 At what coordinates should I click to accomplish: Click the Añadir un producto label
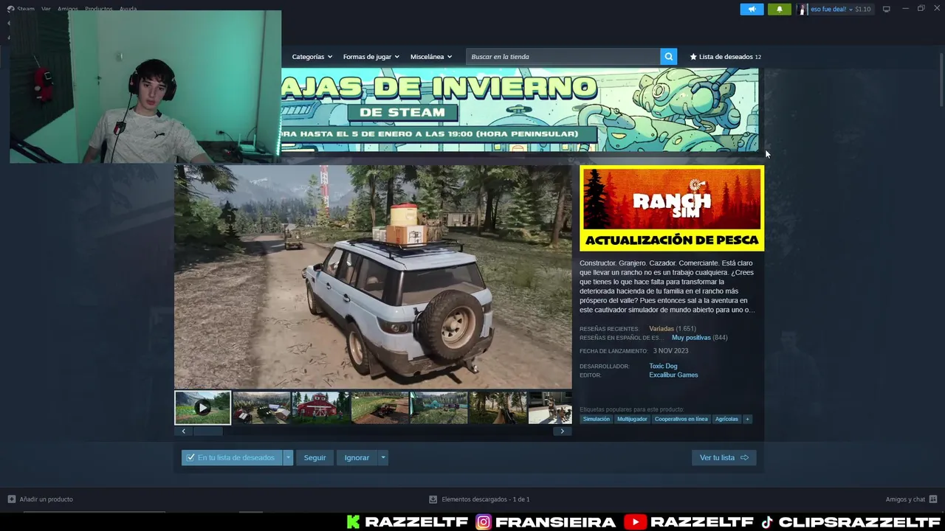(x=46, y=499)
